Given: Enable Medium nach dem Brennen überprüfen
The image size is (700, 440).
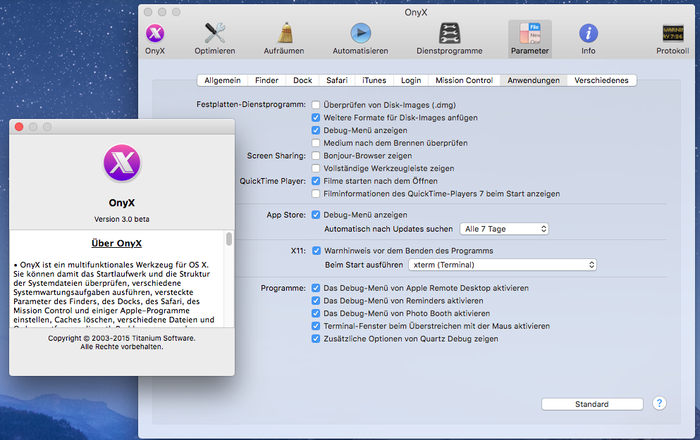Looking at the screenshot, I should 316,143.
